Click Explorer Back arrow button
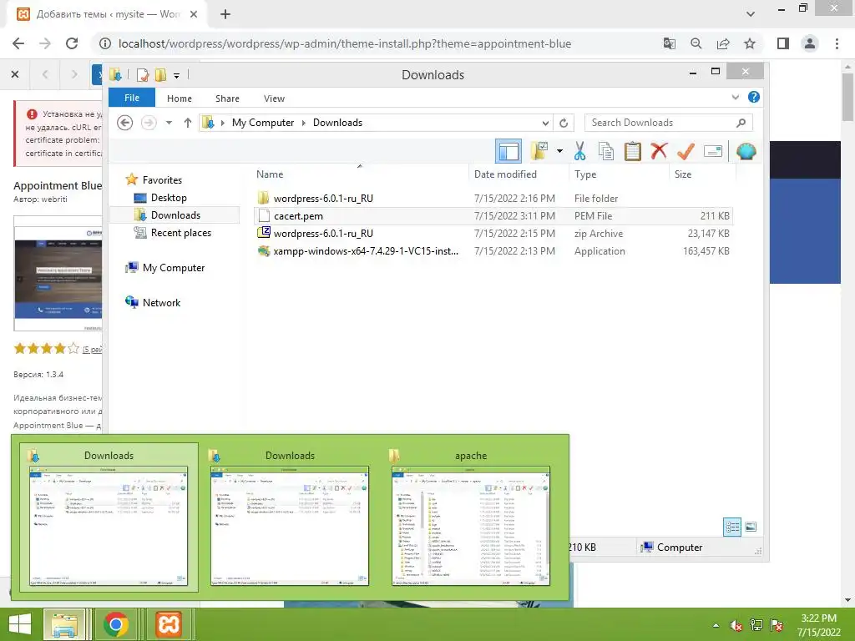Viewport: 855px width, 641px height. [x=125, y=123]
